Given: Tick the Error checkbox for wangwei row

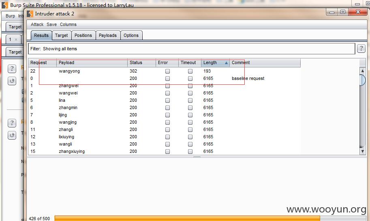Looking at the screenshot, I should click(x=167, y=93).
